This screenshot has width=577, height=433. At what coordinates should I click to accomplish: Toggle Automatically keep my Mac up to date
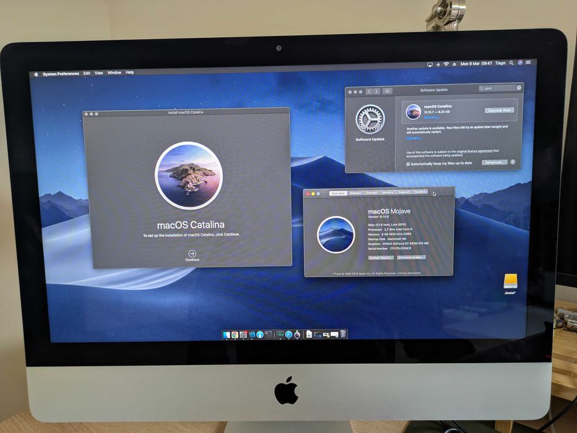(x=408, y=164)
